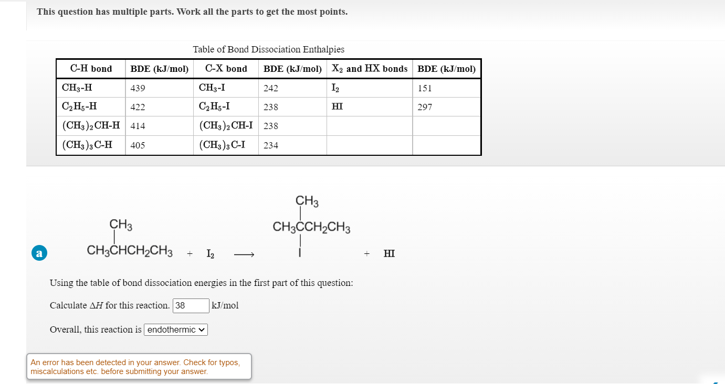Image resolution: width=725 pixels, height=384 pixels.
Task: Click the Table of Bond Dissociation Enthalpies title
Action: [269, 49]
